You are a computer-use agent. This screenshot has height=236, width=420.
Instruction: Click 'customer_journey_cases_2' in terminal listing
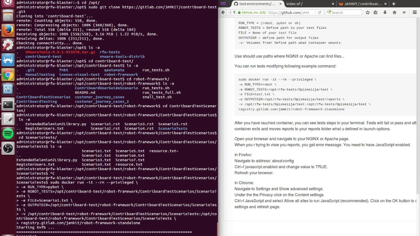coord(102,102)
